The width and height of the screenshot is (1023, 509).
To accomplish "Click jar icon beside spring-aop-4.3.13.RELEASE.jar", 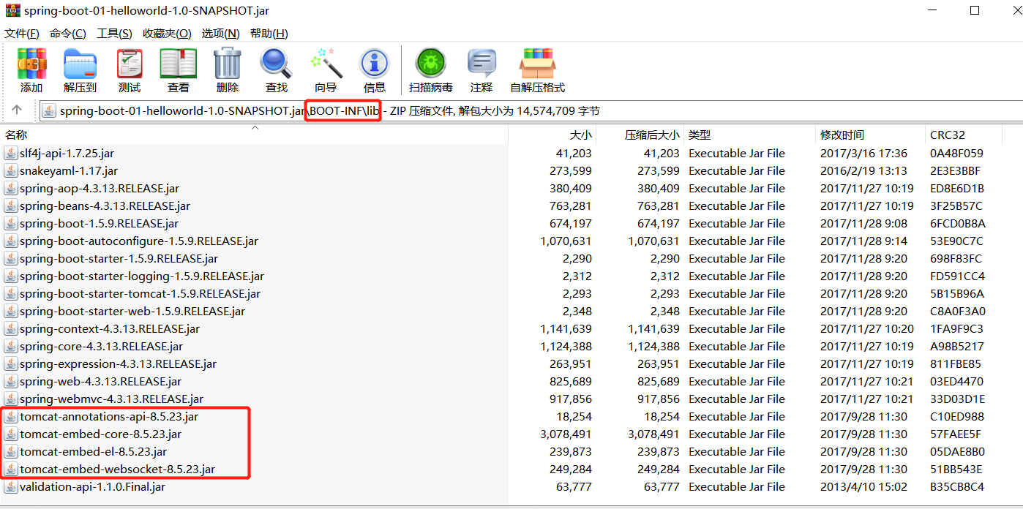I will [x=10, y=189].
